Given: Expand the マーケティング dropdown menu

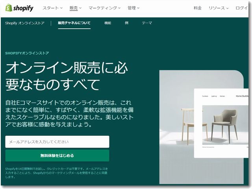Looking at the screenshot, I should tap(104, 8).
